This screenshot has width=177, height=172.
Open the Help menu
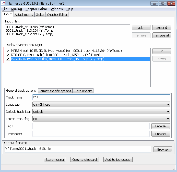coord(70,9)
